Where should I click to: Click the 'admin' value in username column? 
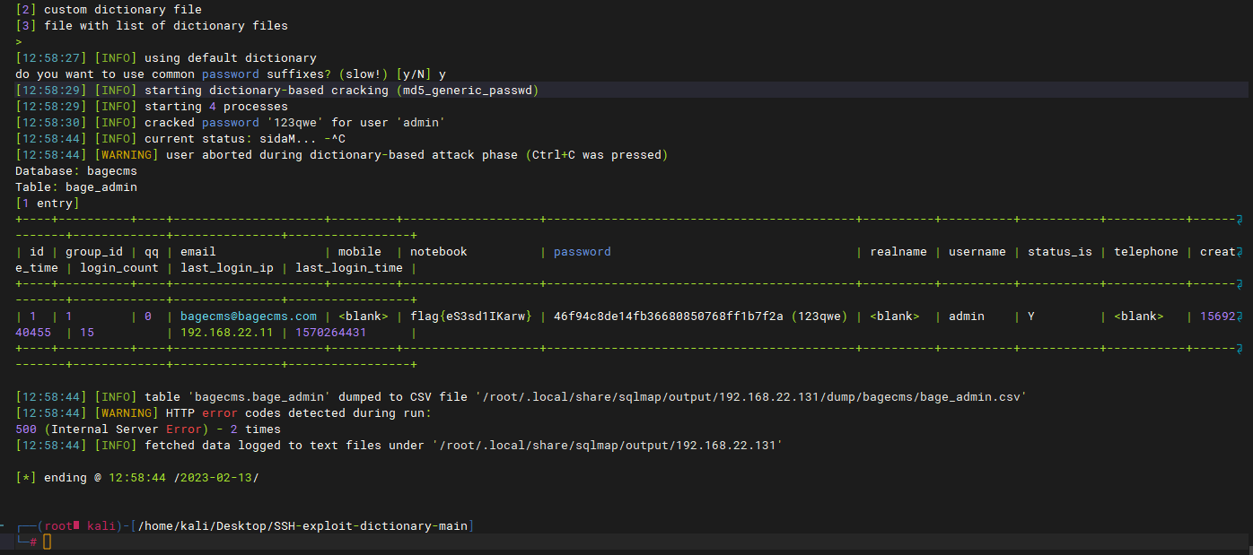[967, 317]
